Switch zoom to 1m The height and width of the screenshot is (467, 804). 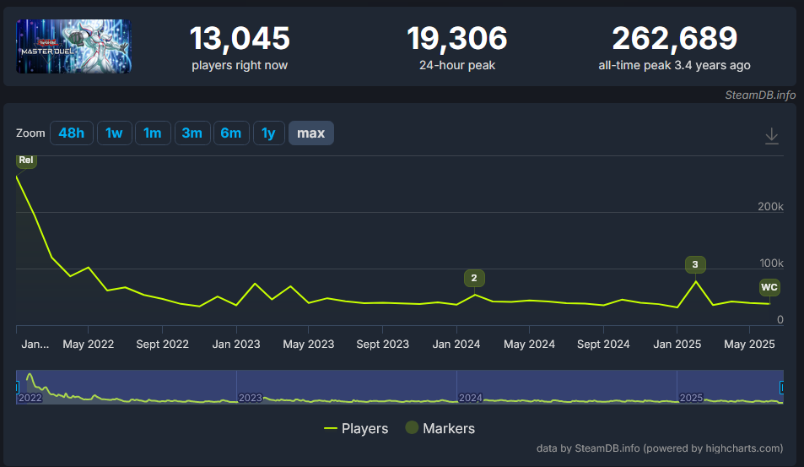coord(153,133)
